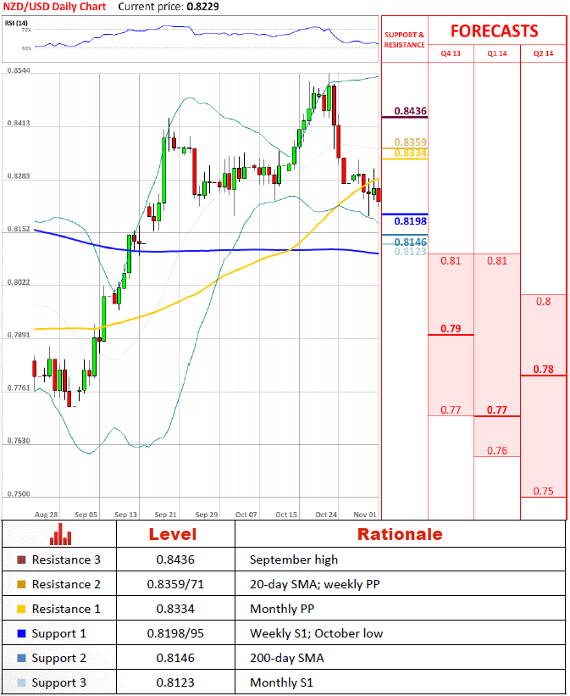Click the 0.8544 price axis label
This screenshot has width=570, height=696.
pyautogui.click(x=19, y=70)
